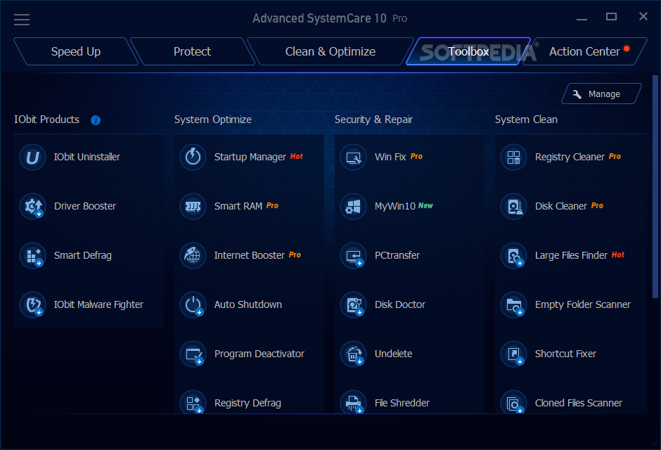Click the Cloned Files Scanner icon
This screenshot has width=661, height=450.
pos(513,402)
